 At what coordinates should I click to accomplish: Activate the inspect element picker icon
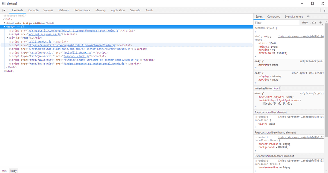click(x=4, y=10)
